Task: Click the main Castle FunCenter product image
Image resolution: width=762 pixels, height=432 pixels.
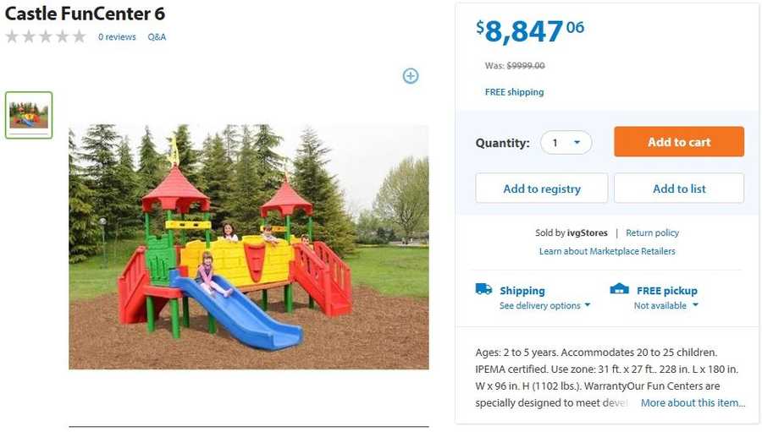Action: 249,247
